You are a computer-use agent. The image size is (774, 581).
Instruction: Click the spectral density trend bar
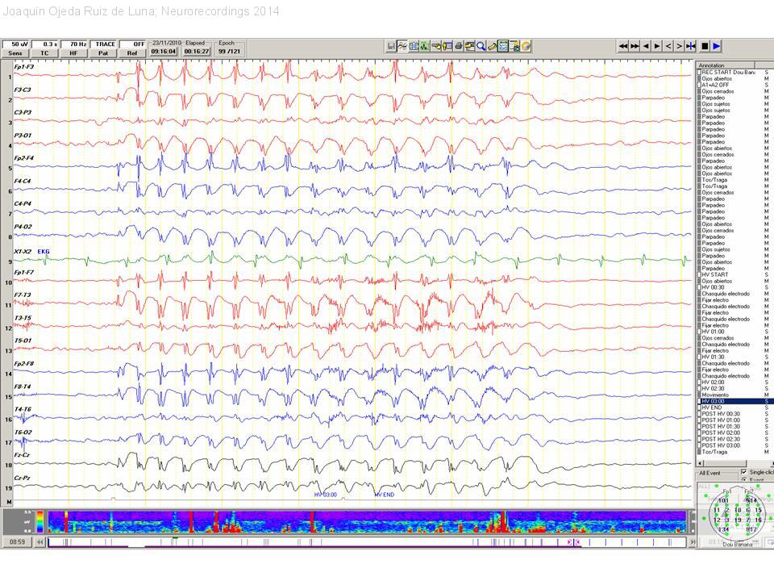(x=363, y=522)
